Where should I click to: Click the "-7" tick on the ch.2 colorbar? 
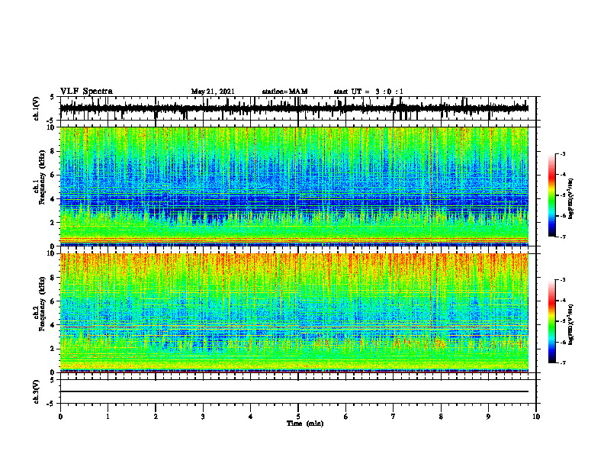coord(562,362)
